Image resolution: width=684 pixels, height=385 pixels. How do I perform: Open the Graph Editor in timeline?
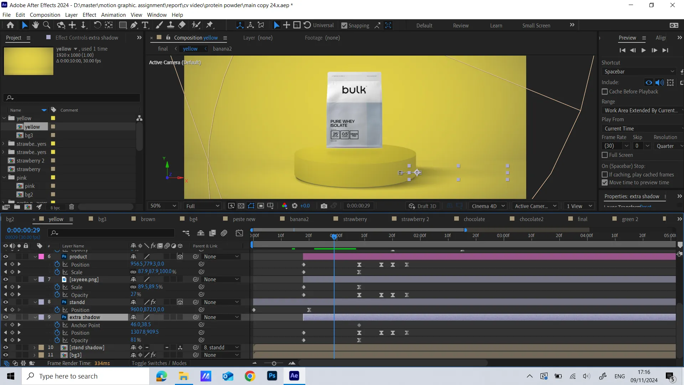[x=239, y=233]
